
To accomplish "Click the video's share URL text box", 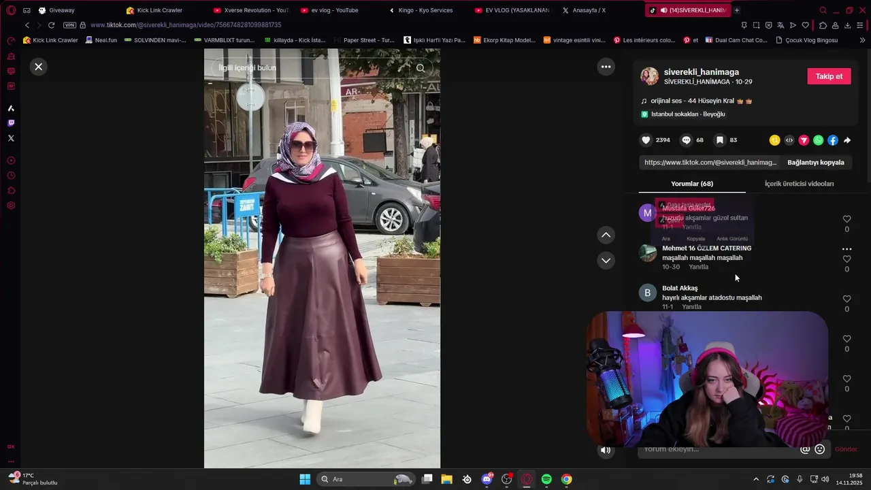I will click(710, 163).
